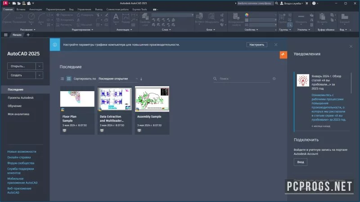Expand the Рисование panel
Viewport: 360px width, 202px height.
point(28,30)
